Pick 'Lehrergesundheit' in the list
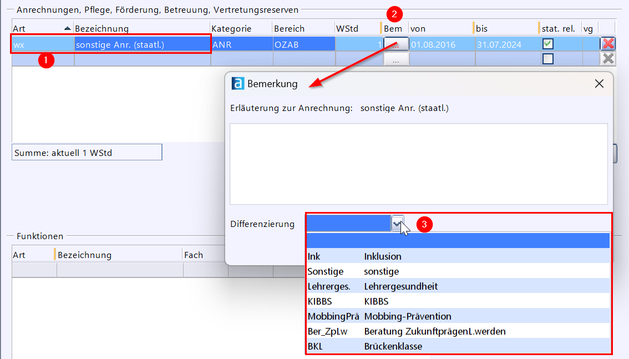 (x=458, y=286)
